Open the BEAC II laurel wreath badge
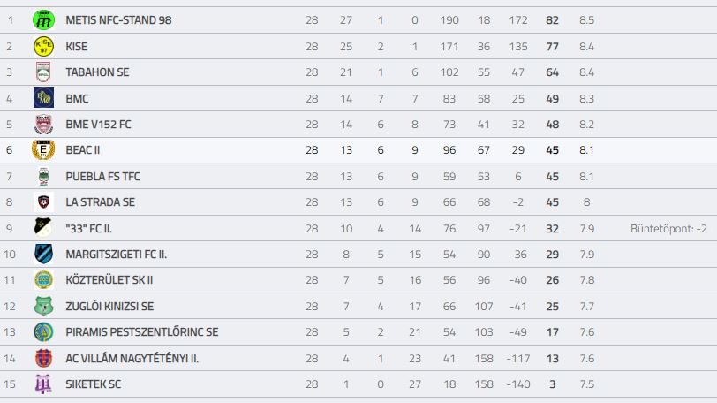The height and width of the screenshot is (403, 717). 43,150
